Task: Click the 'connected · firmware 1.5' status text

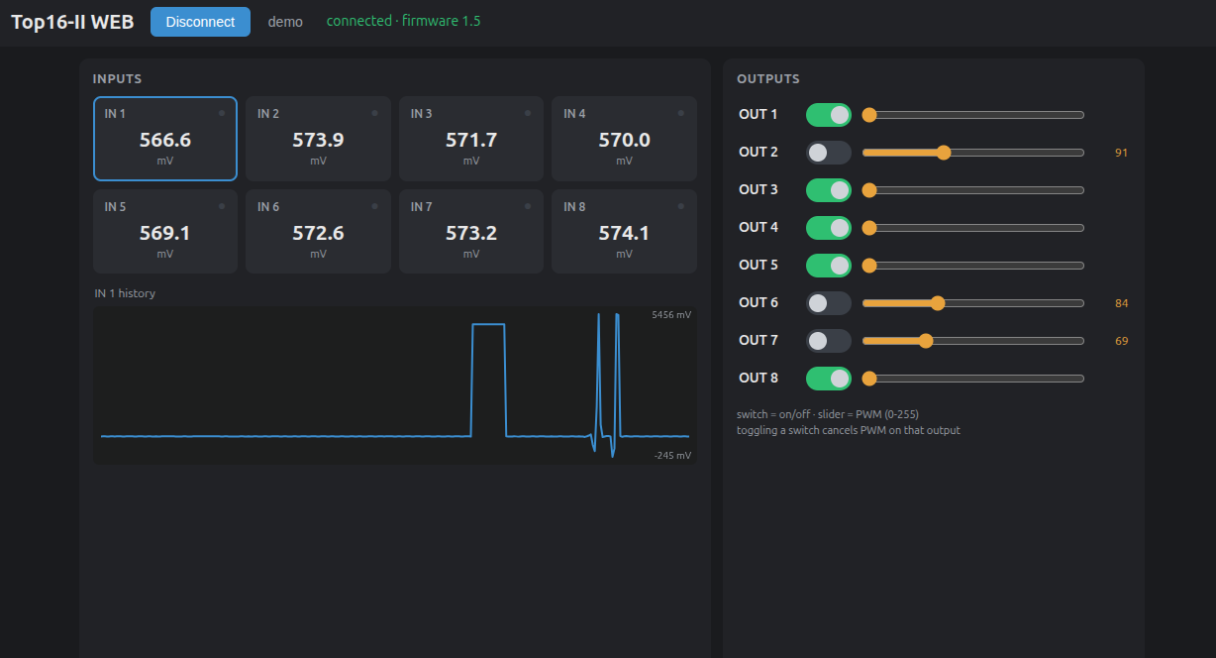Action: pyautogui.click(x=403, y=21)
